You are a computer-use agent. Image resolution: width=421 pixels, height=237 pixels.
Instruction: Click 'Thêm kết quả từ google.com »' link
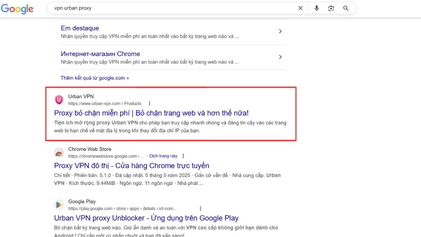(95, 78)
